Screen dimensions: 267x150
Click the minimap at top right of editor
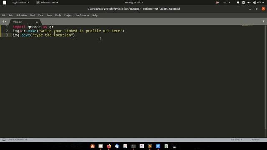[247, 25]
